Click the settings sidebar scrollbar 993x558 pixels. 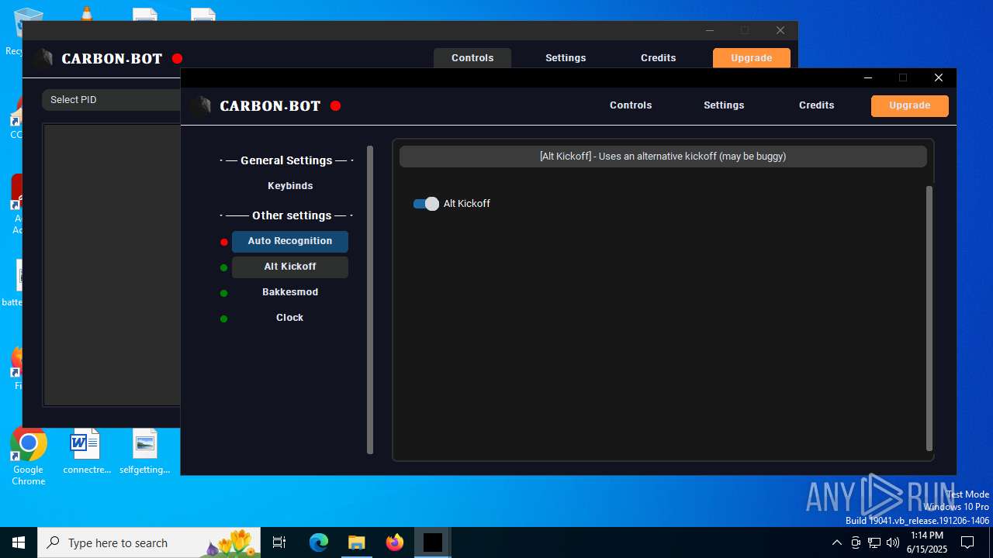(370, 300)
